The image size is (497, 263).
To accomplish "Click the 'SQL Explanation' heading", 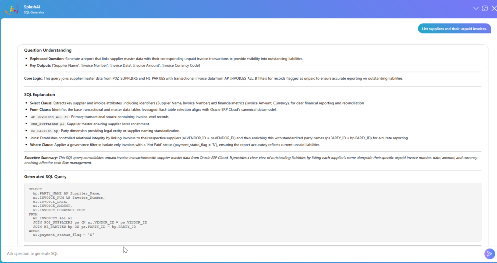I will [39, 95].
